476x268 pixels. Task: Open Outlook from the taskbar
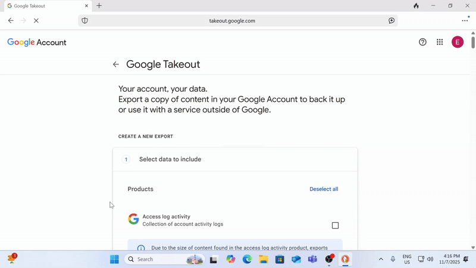click(296, 259)
